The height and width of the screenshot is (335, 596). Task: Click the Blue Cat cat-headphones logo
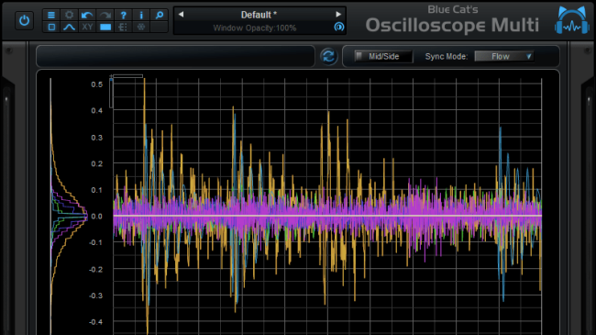click(x=572, y=20)
